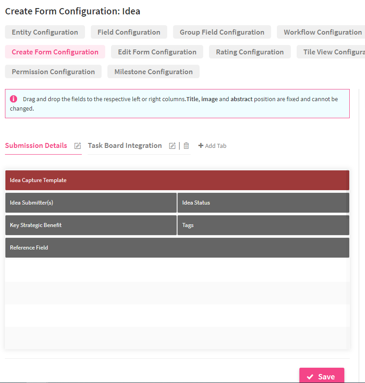Switch to Field Configuration
Viewport: 365px width, 383px height.
[x=129, y=32]
